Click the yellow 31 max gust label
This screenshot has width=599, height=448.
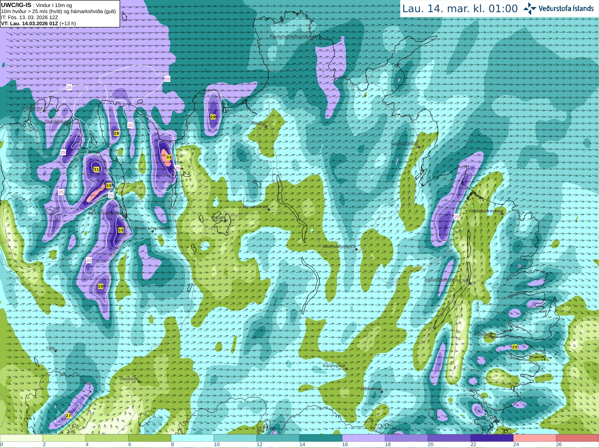[96, 169]
